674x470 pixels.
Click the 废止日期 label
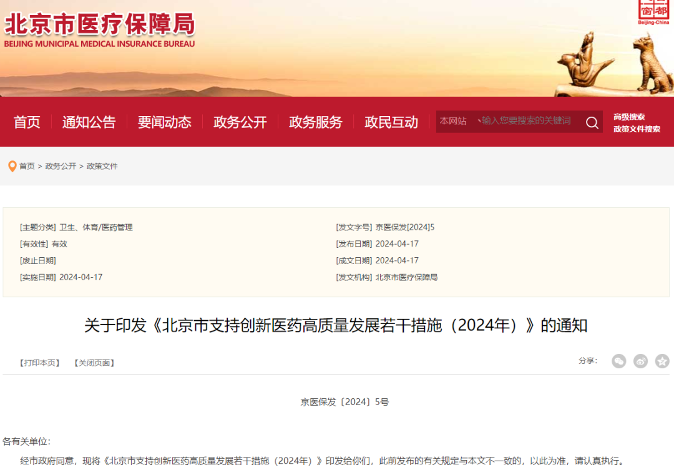tap(38, 260)
